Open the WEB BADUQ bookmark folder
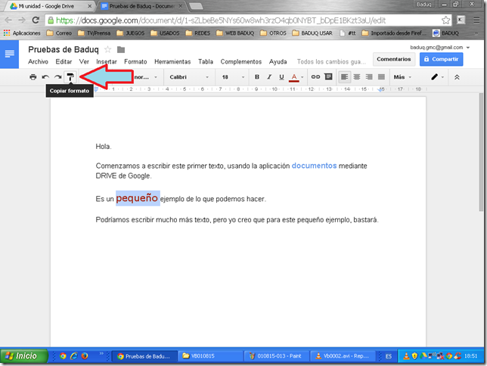Screen dimensions: 487x366 235,33
